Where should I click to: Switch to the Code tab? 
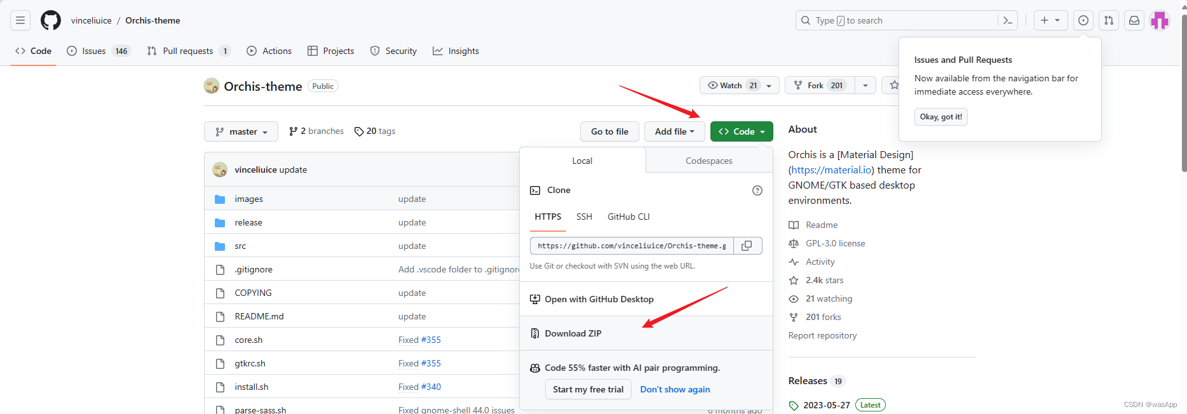[x=34, y=51]
